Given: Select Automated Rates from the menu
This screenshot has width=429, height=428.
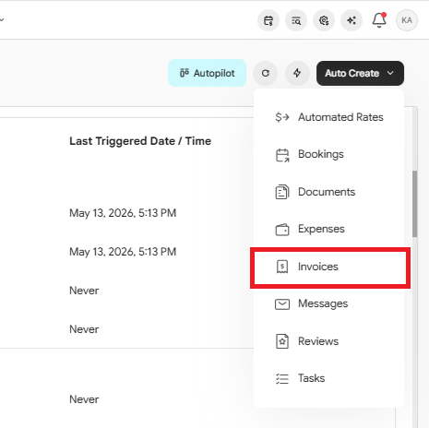Looking at the screenshot, I should click(x=328, y=117).
